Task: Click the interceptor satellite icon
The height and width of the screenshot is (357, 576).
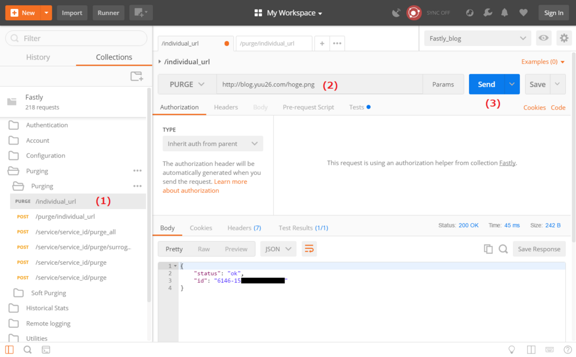Action: 395,13
